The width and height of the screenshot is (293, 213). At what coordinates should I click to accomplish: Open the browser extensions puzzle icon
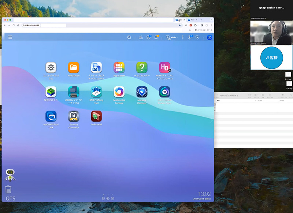[196, 25]
